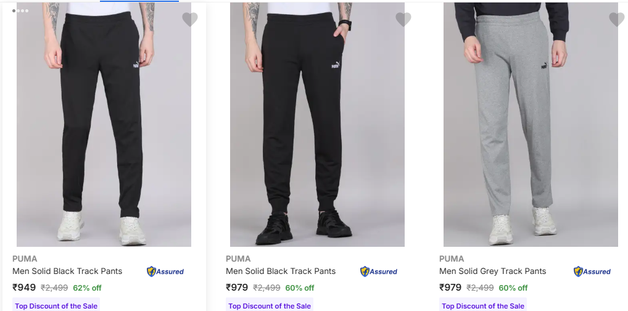This screenshot has width=628, height=311.
Task: Open first black track pants product image
Action: (104, 123)
